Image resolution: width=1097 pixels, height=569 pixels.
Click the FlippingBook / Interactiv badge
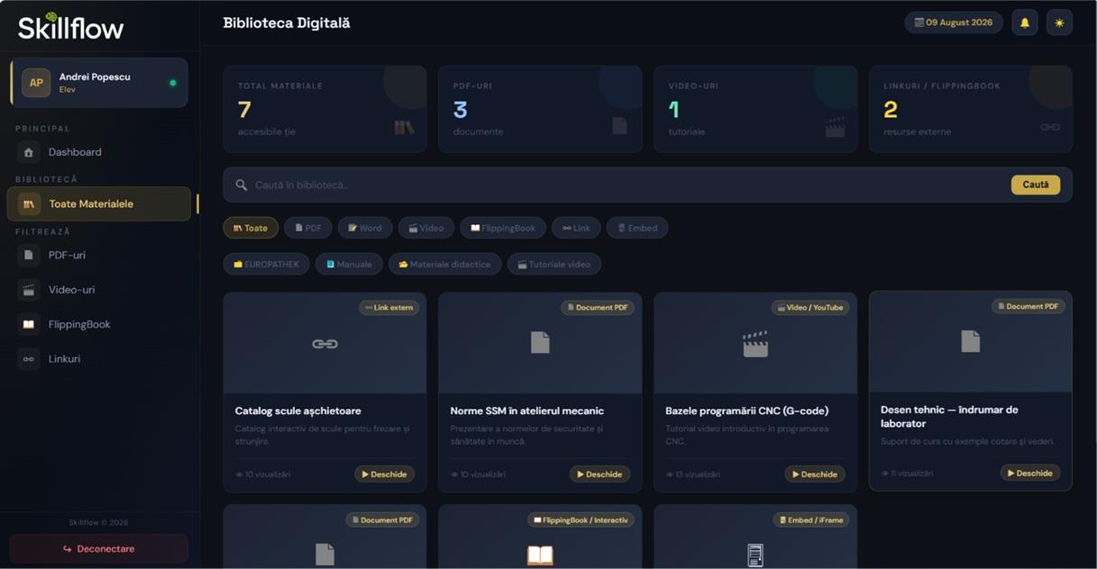coord(581,520)
